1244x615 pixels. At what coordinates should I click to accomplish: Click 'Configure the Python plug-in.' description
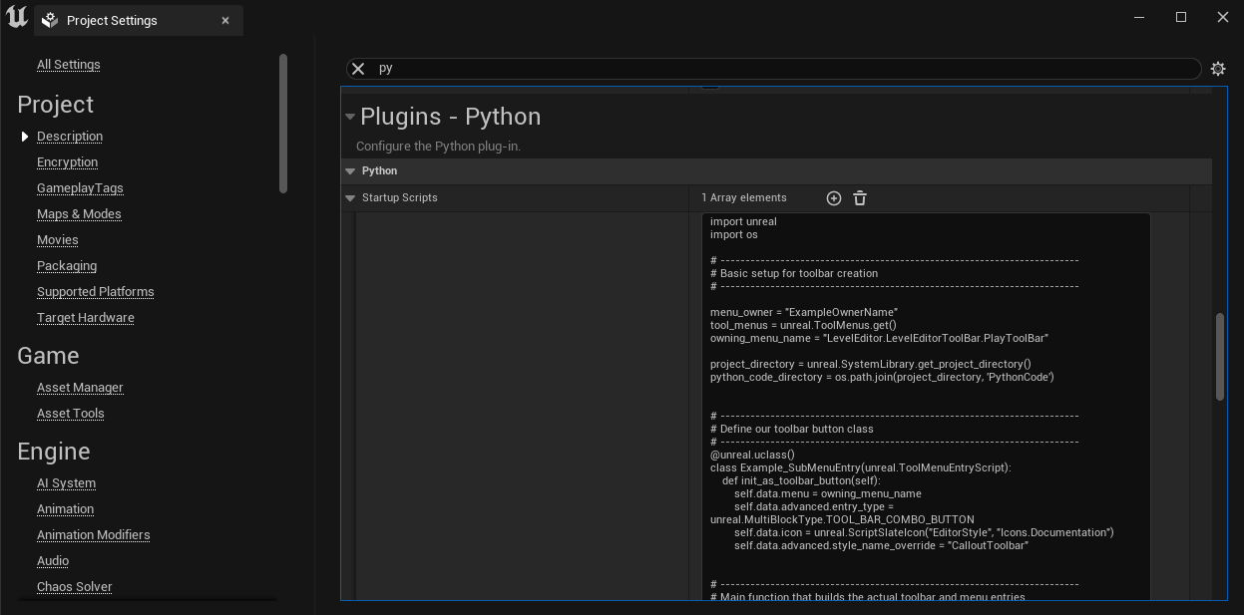point(439,147)
